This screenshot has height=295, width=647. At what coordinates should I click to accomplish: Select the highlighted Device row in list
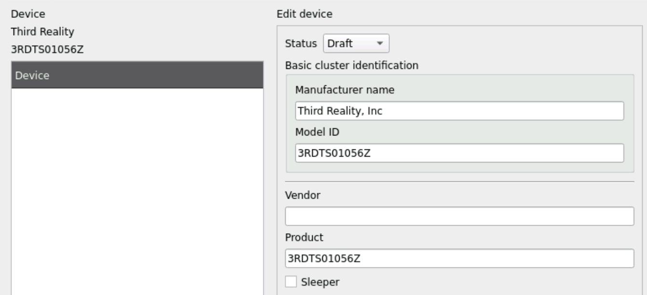[137, 75]
